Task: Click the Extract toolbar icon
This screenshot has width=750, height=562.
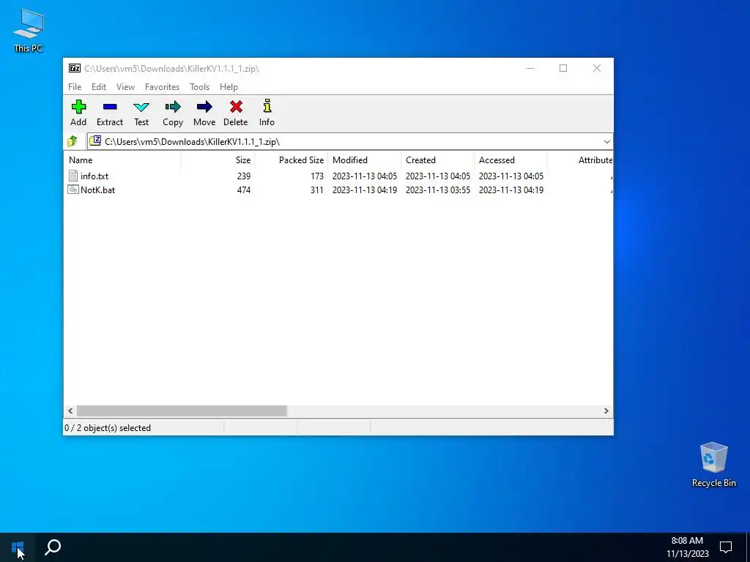Action: [x=110, y=107]
